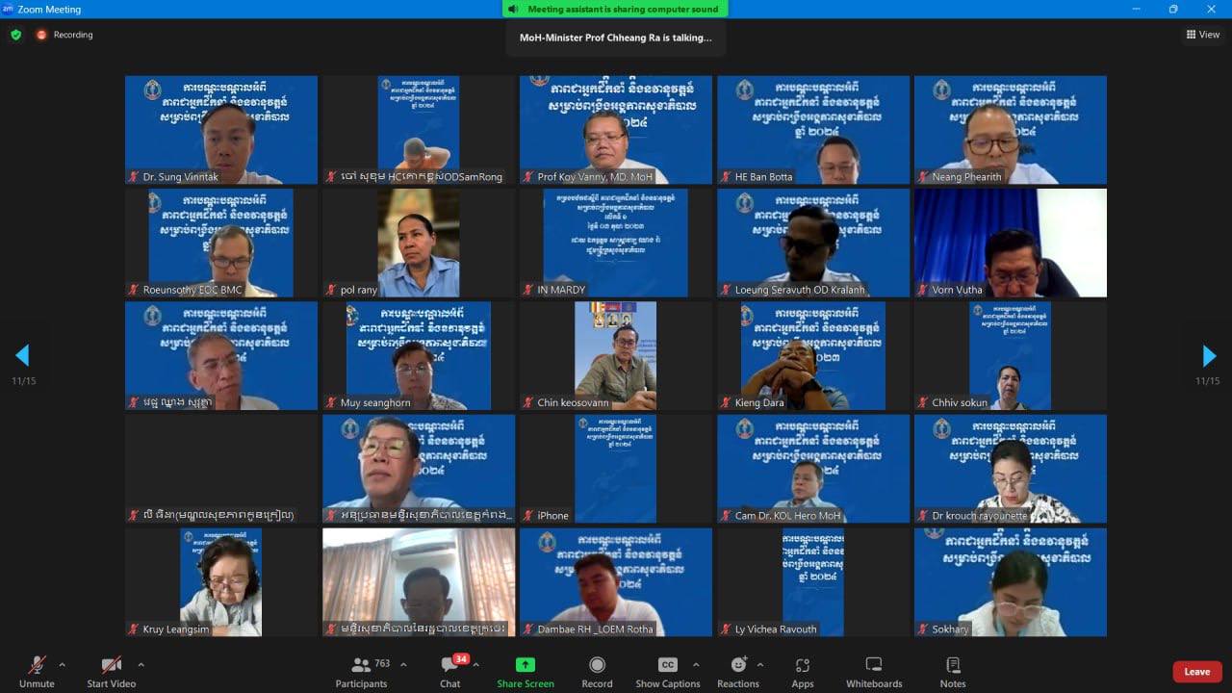Open the Apps panel
Screen dimensions: 1232x693
tap(803, 665)
